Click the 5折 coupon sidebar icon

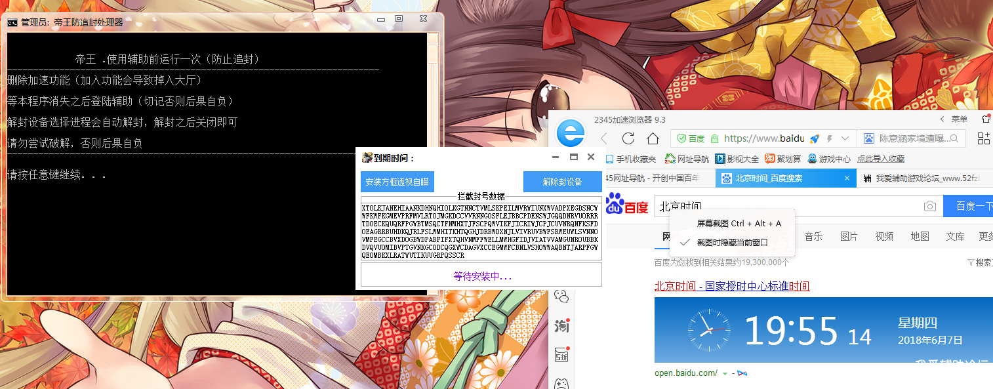(561, 354)
